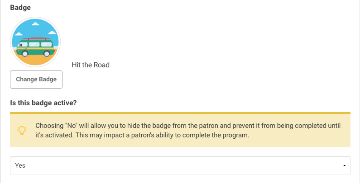The image size is (360, 183).
Task: Click the van's right wheel
Action: [x=47, y=54]
